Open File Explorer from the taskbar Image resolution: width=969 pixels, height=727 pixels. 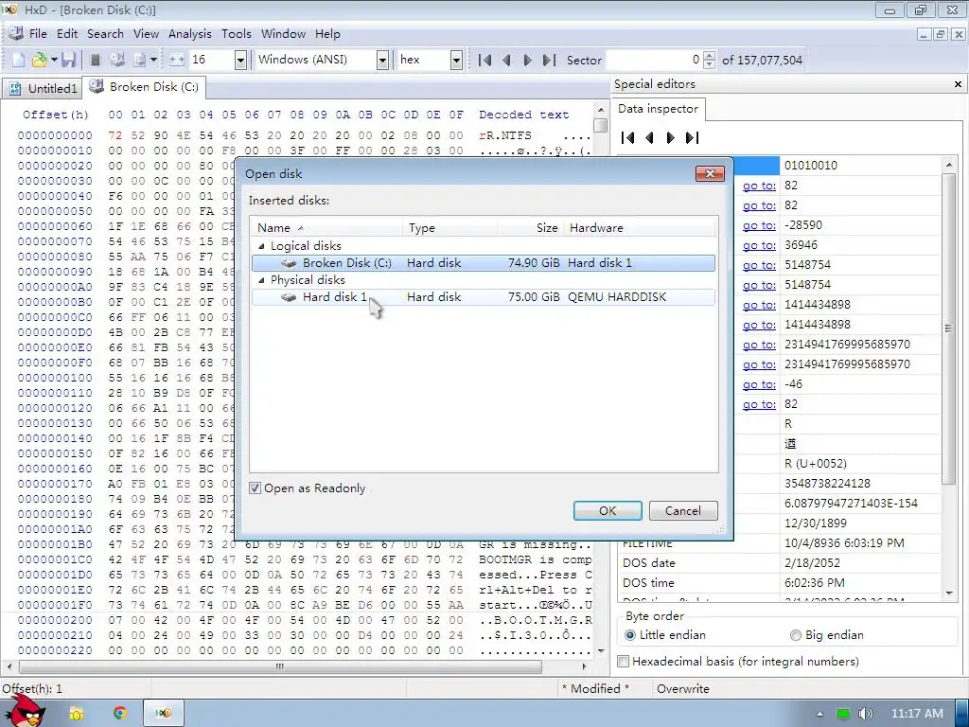pos(77,714)
